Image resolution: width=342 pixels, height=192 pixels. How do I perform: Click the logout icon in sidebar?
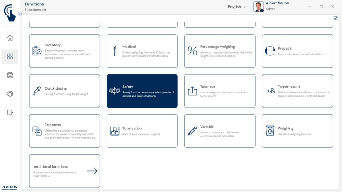coord(10,113)
